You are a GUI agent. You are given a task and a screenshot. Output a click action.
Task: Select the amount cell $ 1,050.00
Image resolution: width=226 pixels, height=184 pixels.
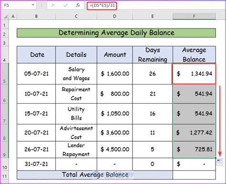pyautogui.click(x=114, y=114)
